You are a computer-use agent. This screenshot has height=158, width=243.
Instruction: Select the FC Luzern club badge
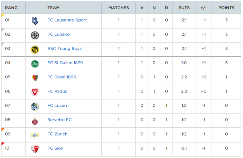pyautogui.click(x=35, y=107)
